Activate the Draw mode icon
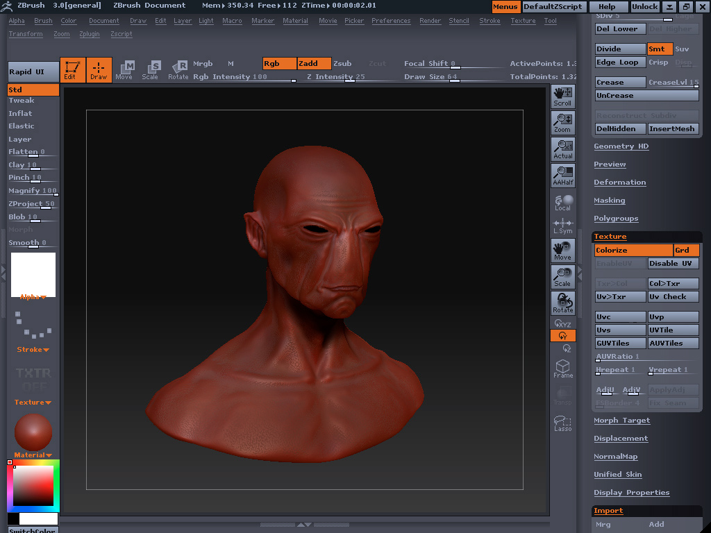The image size is (711, 533). [x=99, y=69]
